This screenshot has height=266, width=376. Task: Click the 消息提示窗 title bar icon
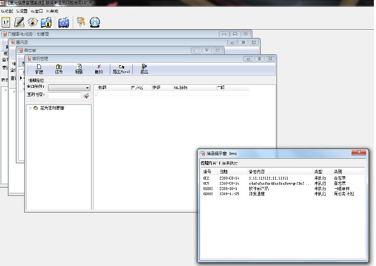click(x=203, y=153)
